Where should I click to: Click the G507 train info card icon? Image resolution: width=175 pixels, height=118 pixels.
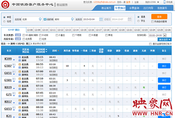(14, 64)
